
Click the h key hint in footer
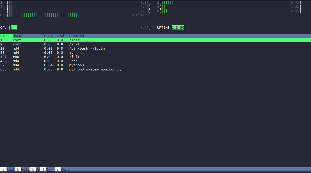[18, 169]
